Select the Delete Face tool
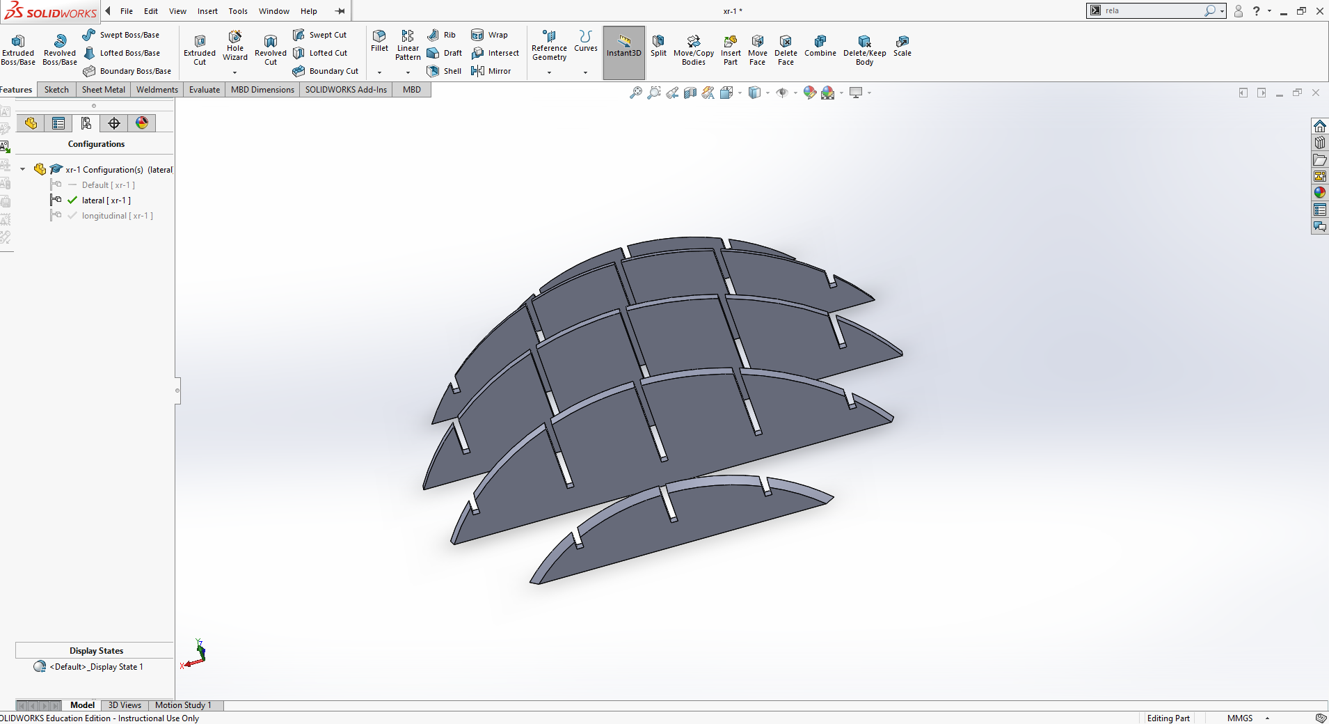 click(x=786, y=49)
